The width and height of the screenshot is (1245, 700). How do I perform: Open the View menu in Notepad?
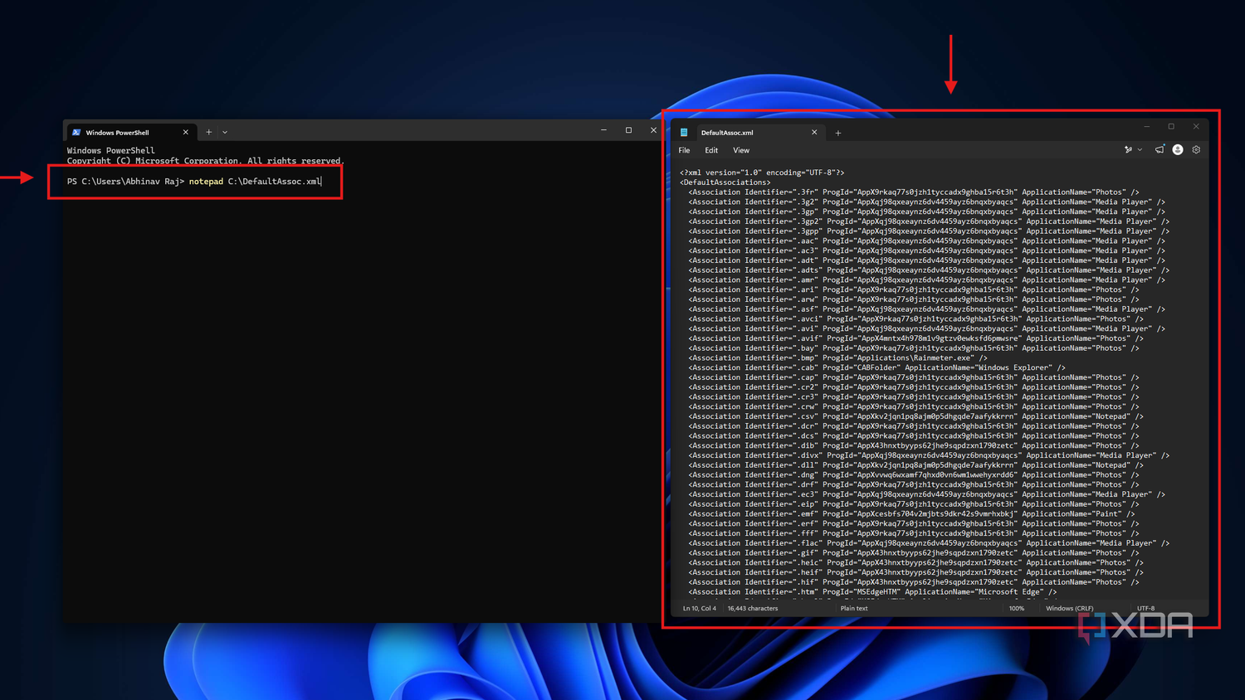(x=741, y=151)
